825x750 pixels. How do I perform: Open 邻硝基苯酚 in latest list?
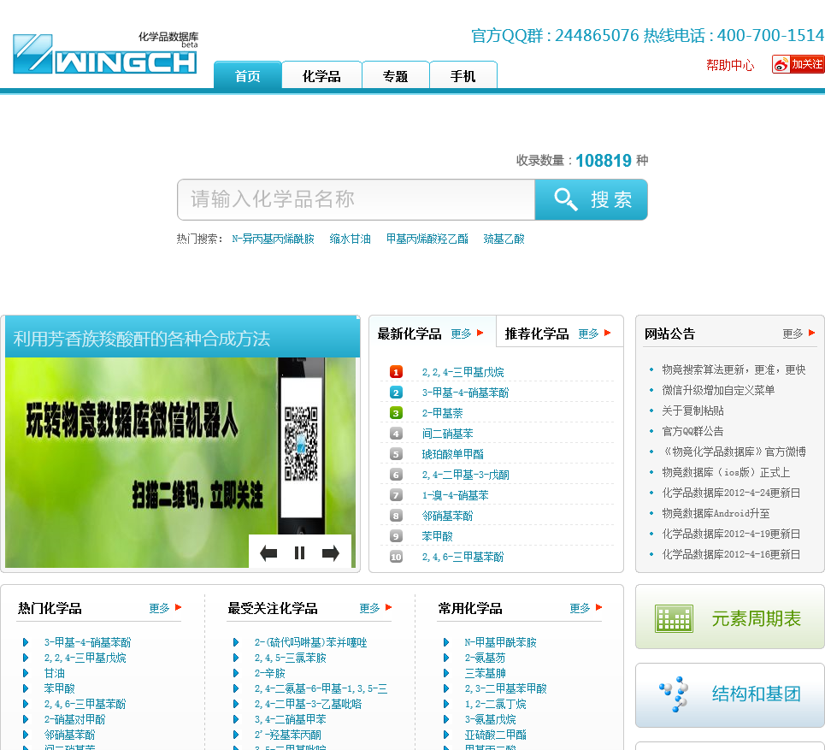(447, 516)
